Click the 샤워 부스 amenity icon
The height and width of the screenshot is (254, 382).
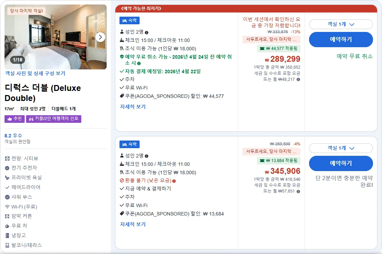[7, 197]
